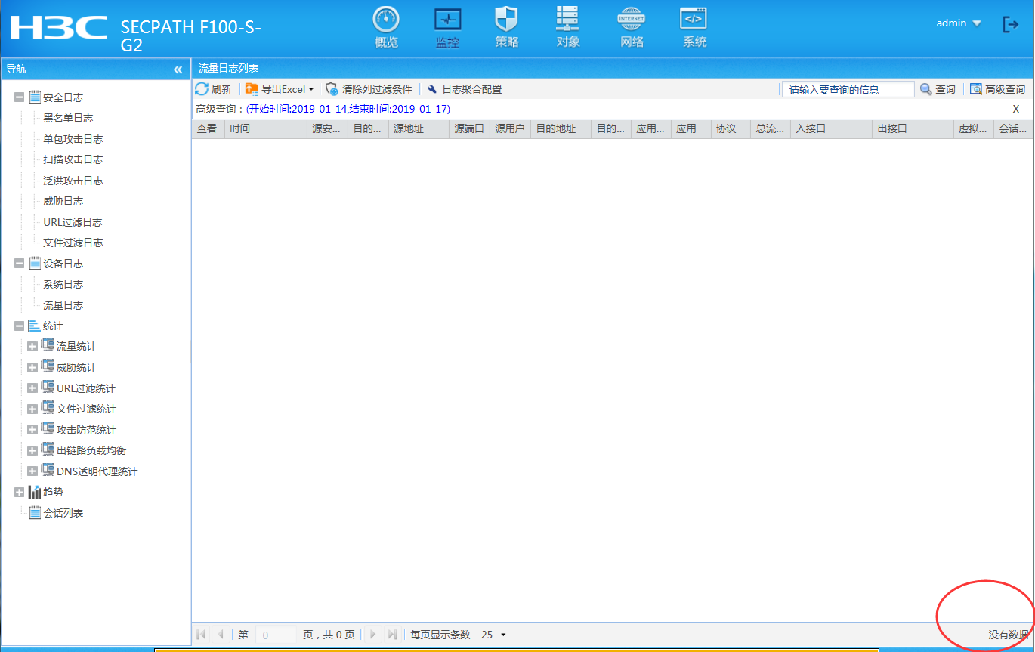Collapse the 安全日志 tree node
This screenshot has width=1035, height=652.
[x=19, y=97]
